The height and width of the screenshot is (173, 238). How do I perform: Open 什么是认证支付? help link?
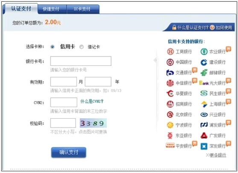tap(193, 27)
